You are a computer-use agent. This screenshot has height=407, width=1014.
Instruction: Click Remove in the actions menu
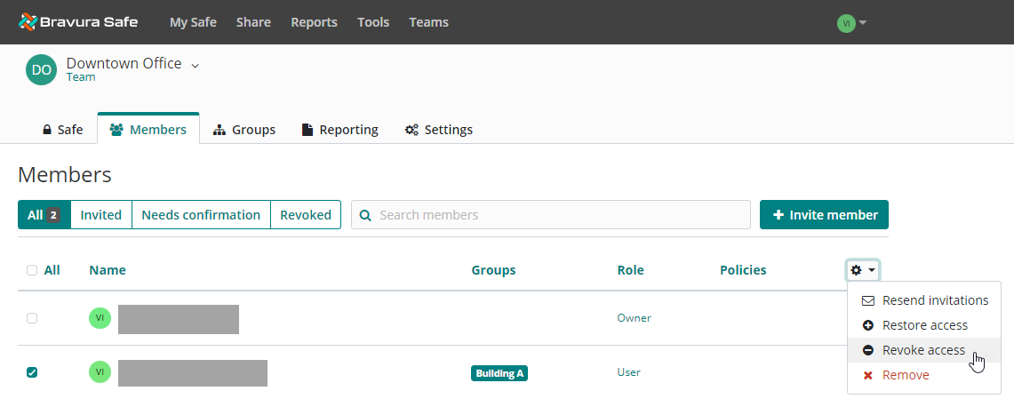(905, 375)
